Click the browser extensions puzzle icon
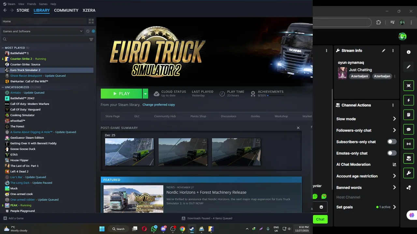This screenshot has width=417, height=234. (x=379, y=22)
